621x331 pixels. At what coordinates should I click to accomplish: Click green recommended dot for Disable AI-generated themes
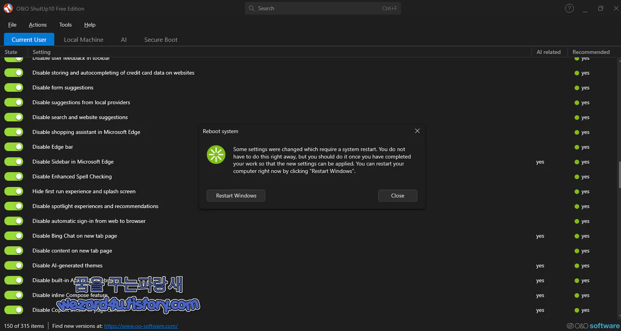(577, 265)
